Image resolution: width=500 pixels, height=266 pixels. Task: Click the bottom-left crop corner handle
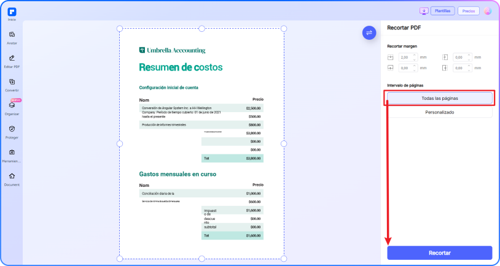120,259
